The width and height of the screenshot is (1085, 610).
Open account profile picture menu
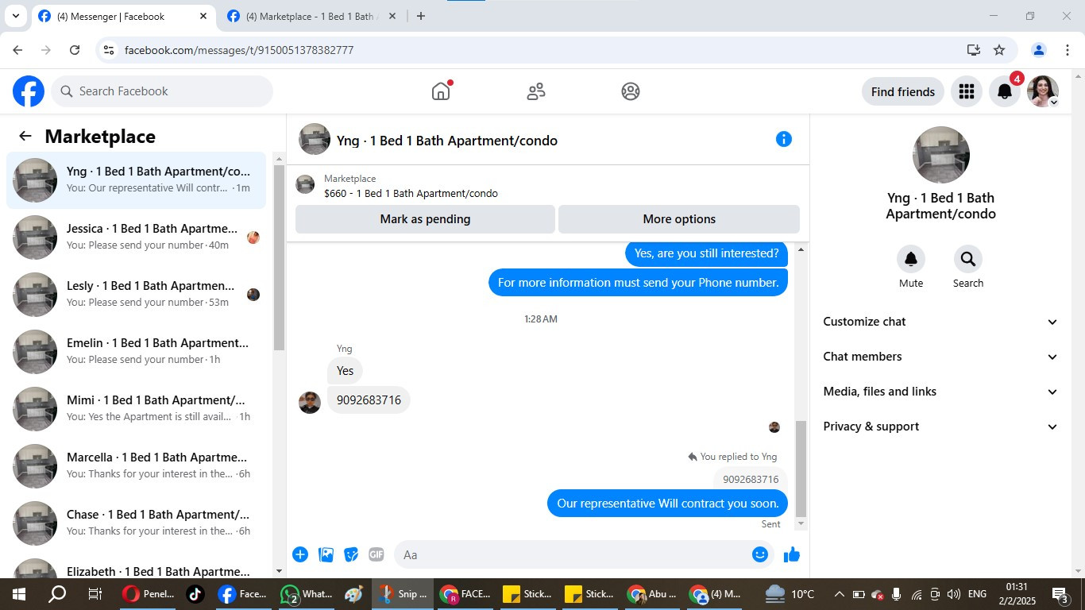click(x=1043, y=91)
